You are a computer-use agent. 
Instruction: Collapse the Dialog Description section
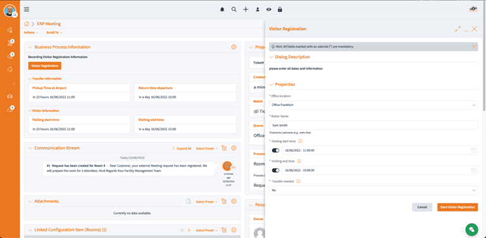[271, 57]
